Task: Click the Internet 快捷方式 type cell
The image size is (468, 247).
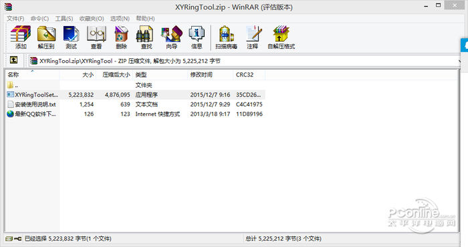Action: point(158,114)
